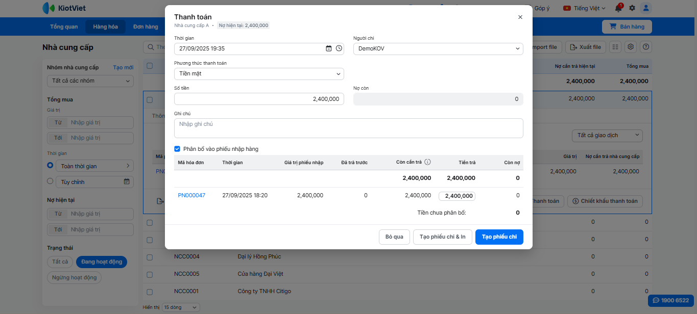697x314 pixels.
Task: Click the clock icon in Thời gian field
Action: click(339, 48)
